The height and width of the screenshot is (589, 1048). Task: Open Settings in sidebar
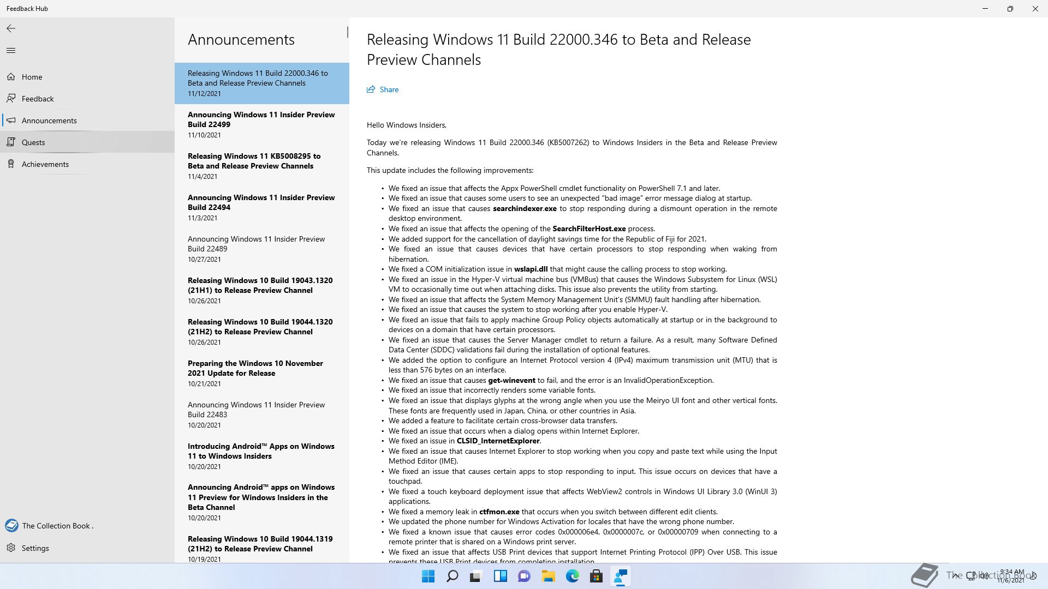(x=87, y=548)
